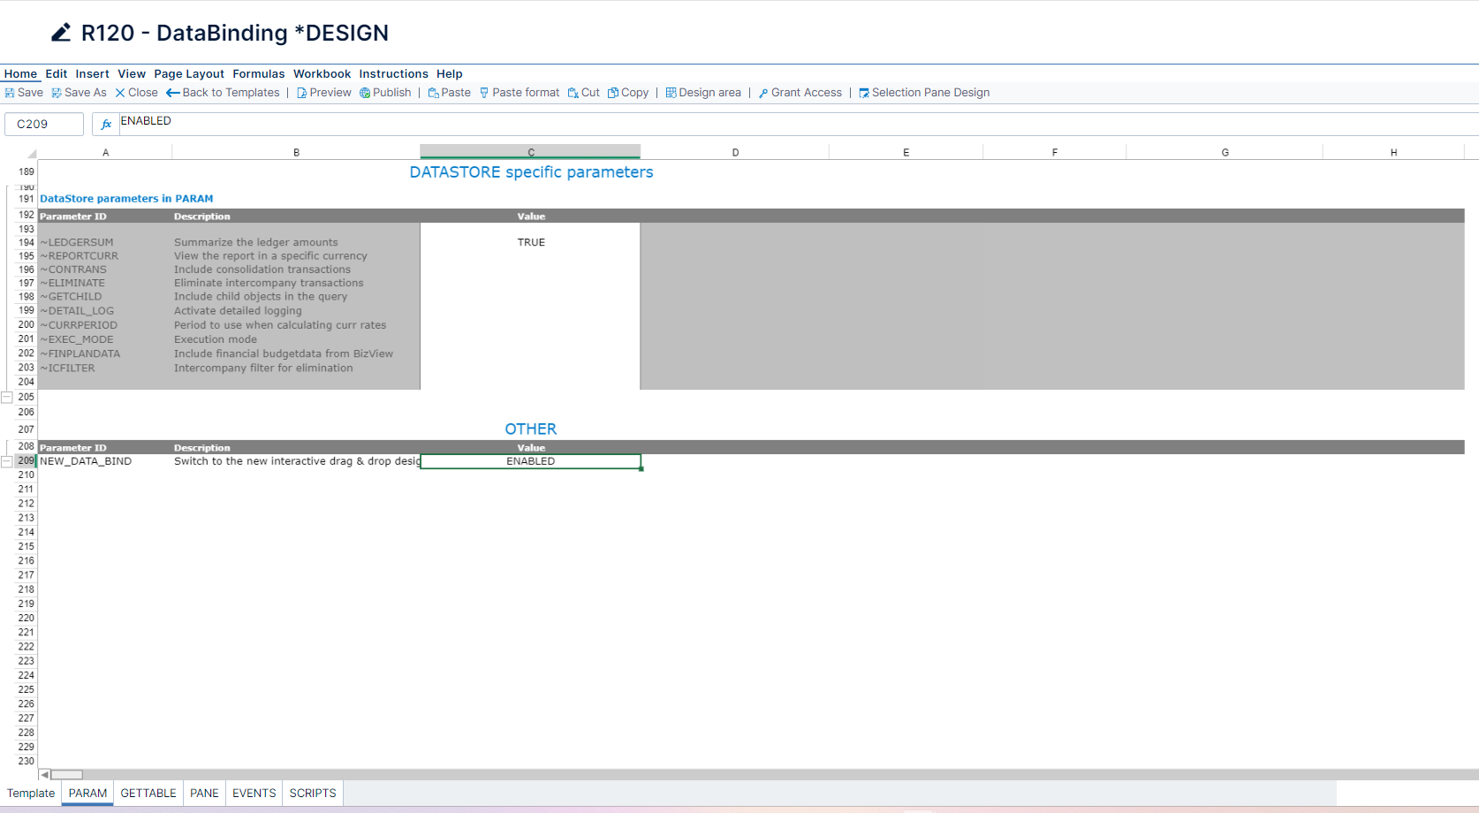Close the design via Close icon
Viewport: 1479px width, 813px height.
click(120, 93)
